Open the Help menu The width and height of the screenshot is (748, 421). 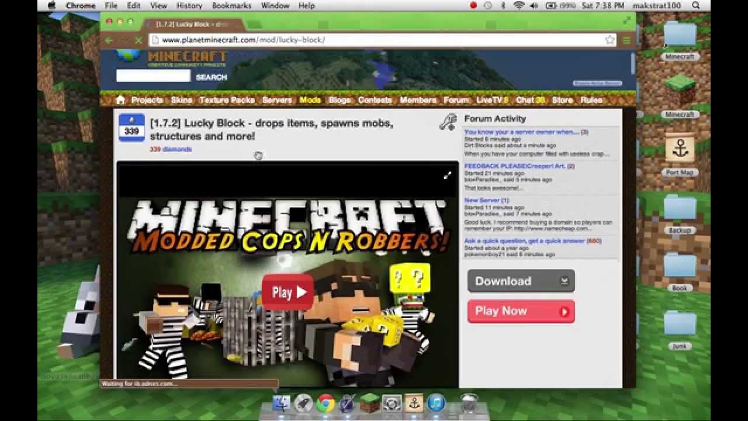(x=307, y=5)
